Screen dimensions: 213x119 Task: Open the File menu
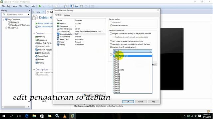[3, 6]
